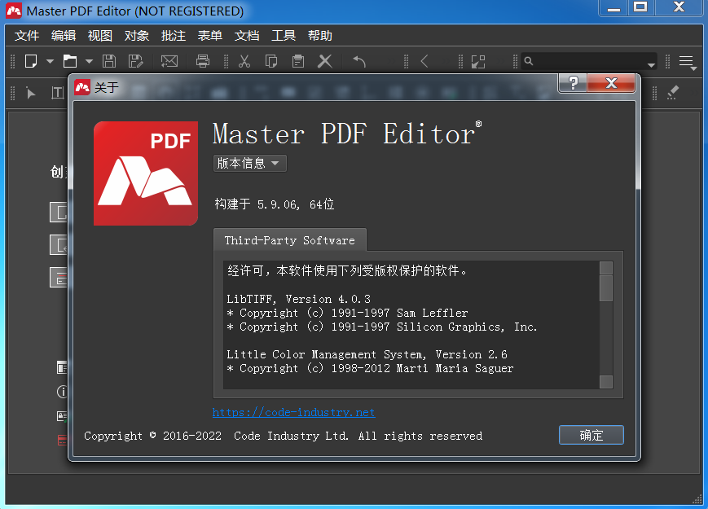Click the Little Color Management System line
Image resolution: width=708 pixels, height=509 pixels.
pyautogui.click(x=367, y=355)
